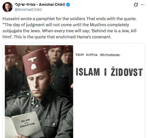This screenshot has height=138, width=148.
Task: Click the VELIKI MUFTIJA JERUZALEMSKI line
Action: (98, 55)
